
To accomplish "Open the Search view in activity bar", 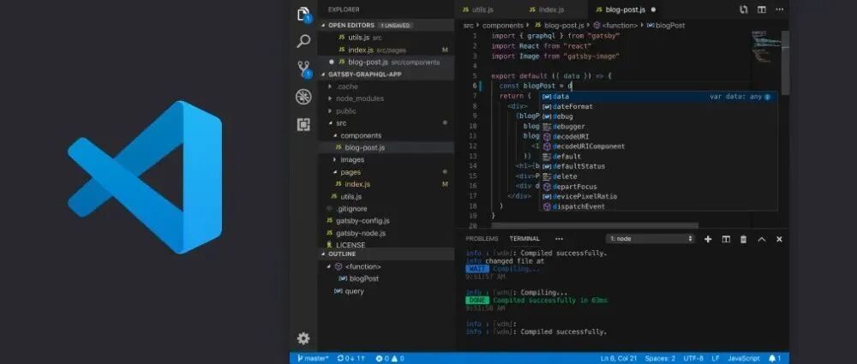I will (x=303, y=41).
